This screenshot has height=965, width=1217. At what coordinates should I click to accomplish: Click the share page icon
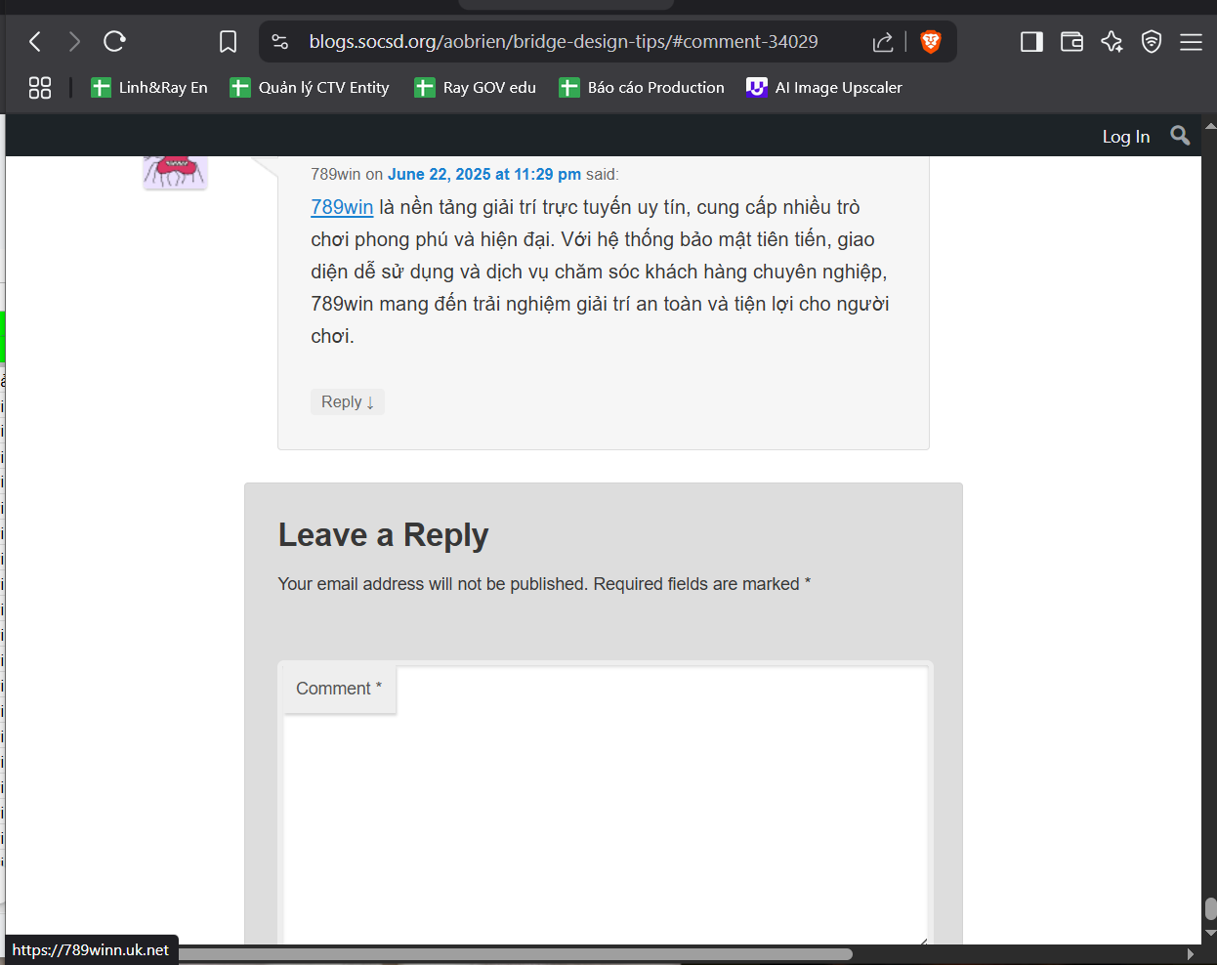[x=883, y=41]
